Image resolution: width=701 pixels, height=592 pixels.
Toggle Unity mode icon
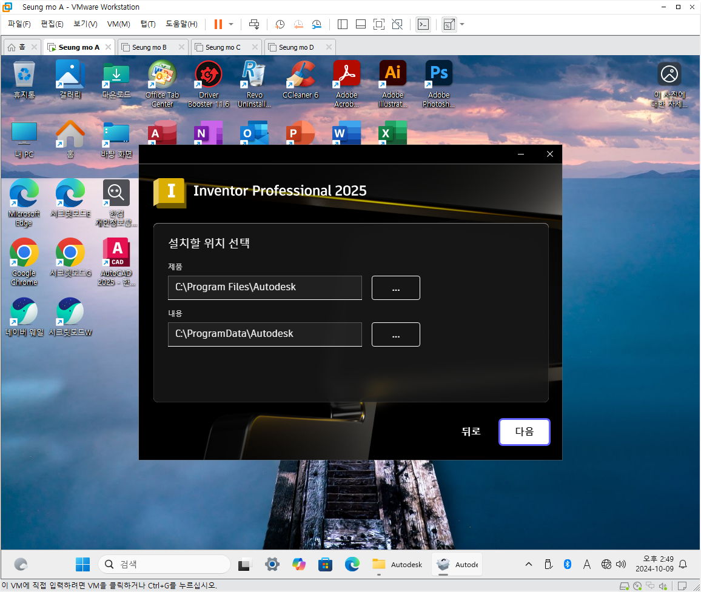(x=397, y=24)
